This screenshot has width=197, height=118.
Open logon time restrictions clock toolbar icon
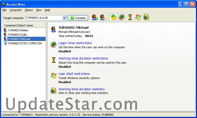click(x=122, y=17)
